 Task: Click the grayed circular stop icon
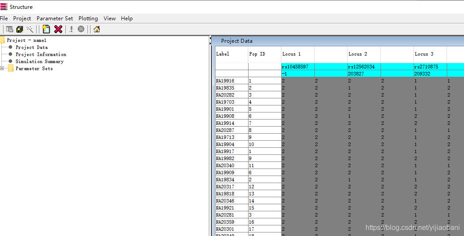81,29
